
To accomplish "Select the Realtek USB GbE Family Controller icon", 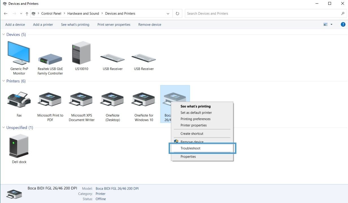I will (x=50, y=58).
